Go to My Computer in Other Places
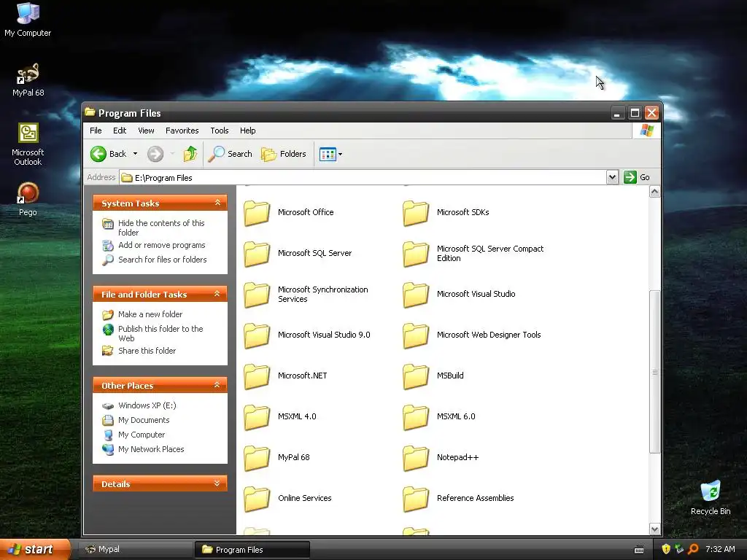Image resolution: width=747 pixels, height=560 pixels. click(142, 435)
